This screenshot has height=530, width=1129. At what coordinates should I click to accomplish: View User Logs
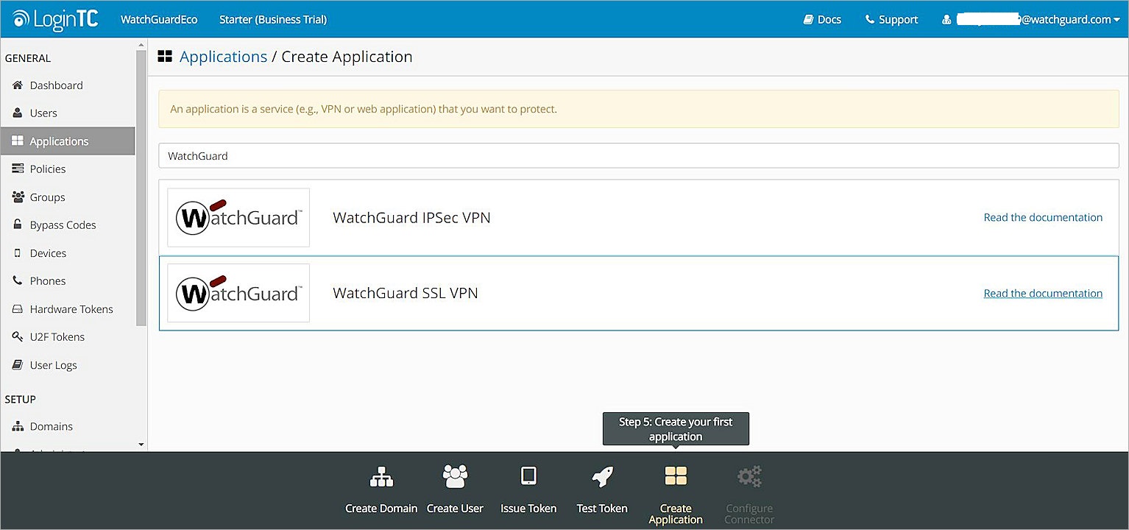point(54,364)
